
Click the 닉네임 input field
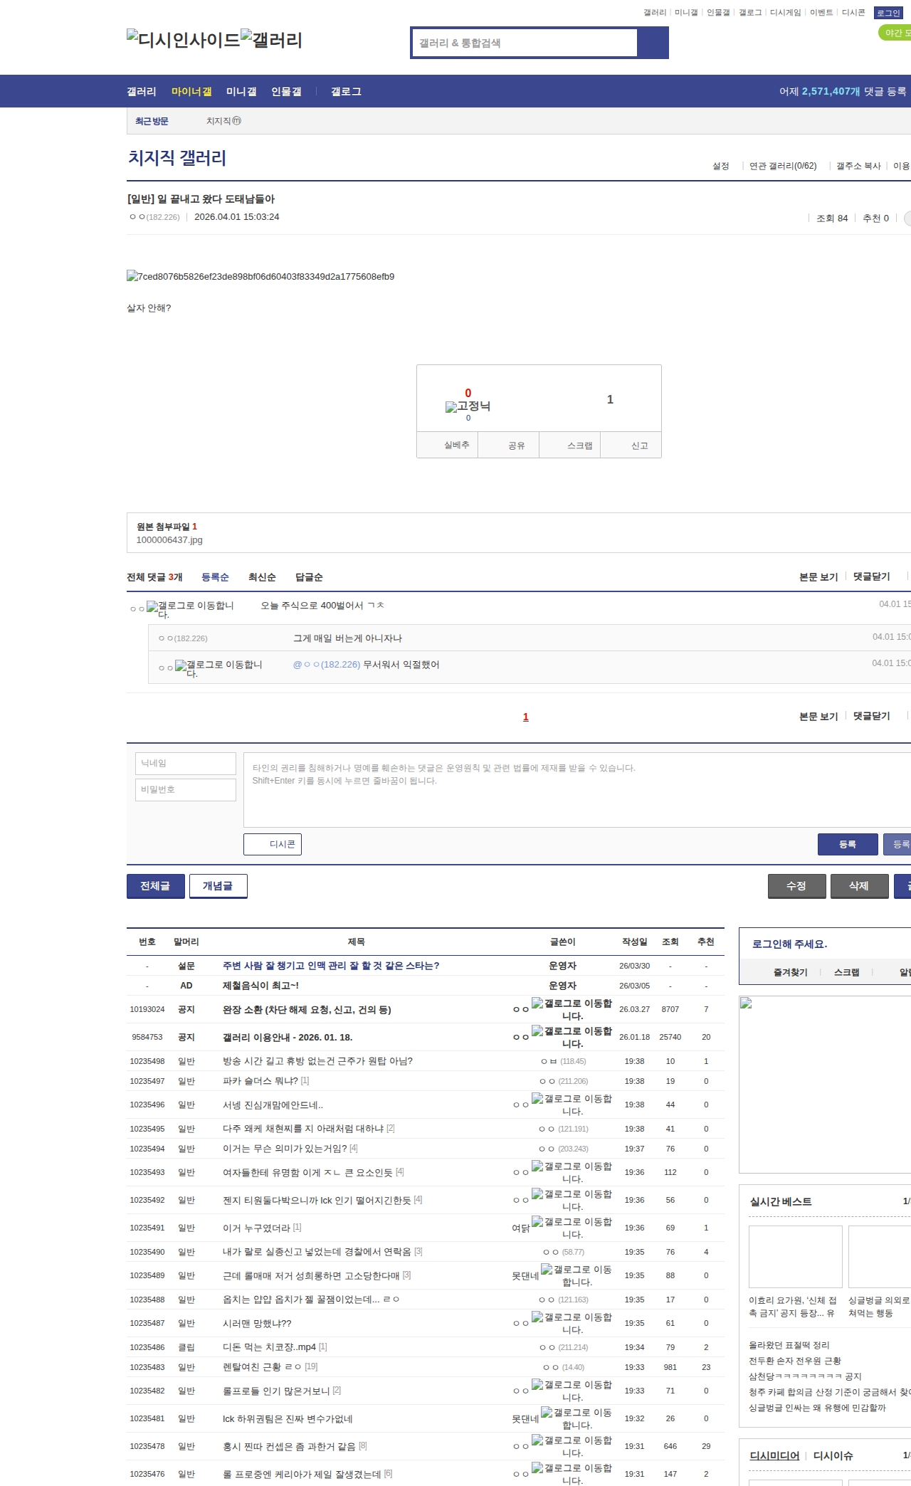[x=186, y=764]
